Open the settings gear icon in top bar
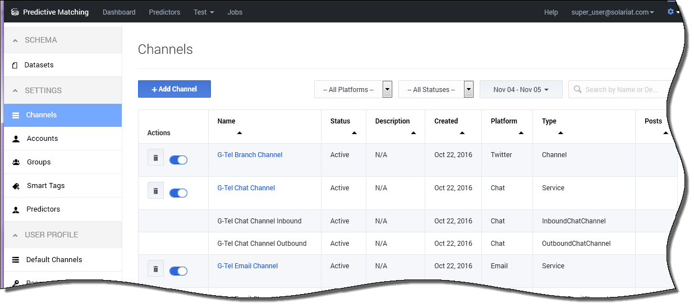 tap(670, 12)
